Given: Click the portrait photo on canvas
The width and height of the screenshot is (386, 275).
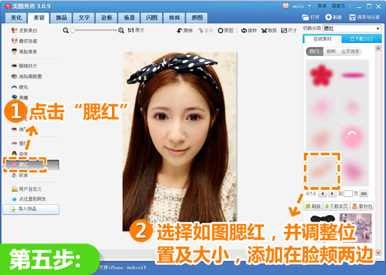Looking at the screenshot, I should [x=179, y=142].
